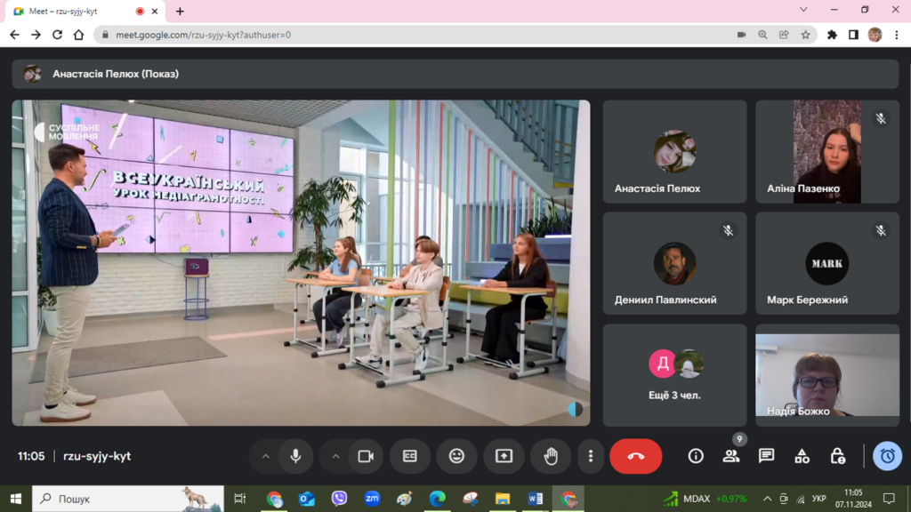Open Chrome profile avatar
911x512 pixels.
(875, 35)
